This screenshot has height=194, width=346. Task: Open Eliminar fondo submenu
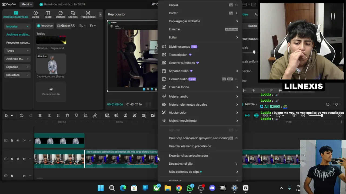click(200, 87)
